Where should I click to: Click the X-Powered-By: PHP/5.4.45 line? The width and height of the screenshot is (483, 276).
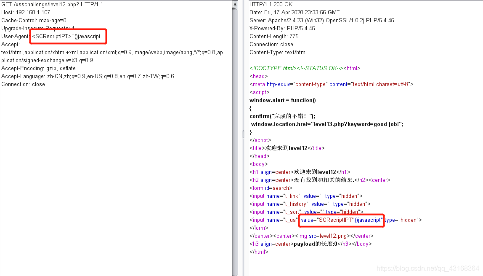282,28
